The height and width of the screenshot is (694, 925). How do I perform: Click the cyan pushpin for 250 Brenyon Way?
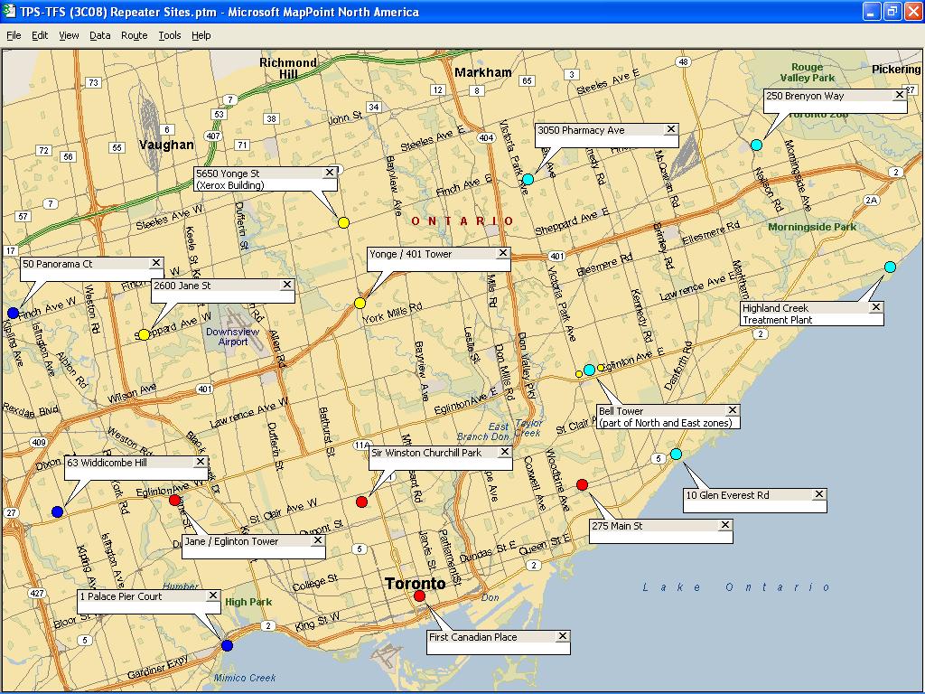pos(757,144)
